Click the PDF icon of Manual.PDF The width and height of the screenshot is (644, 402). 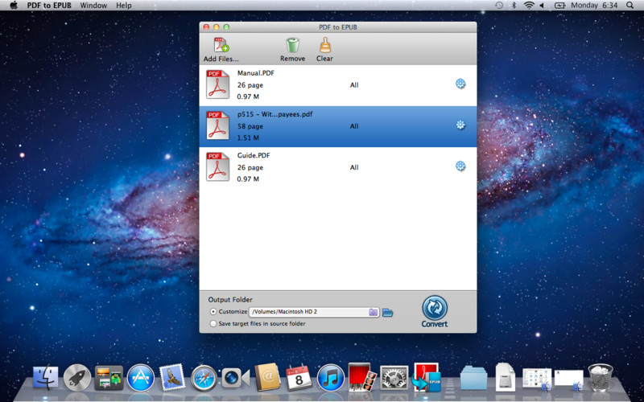click(x=217, y=84)
